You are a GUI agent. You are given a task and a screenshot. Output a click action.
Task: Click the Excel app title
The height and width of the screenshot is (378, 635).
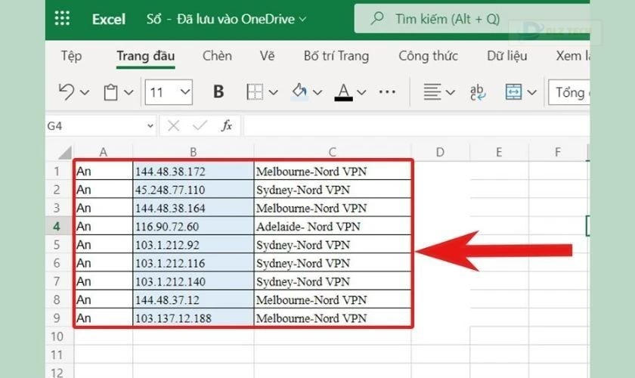[109, 19]
